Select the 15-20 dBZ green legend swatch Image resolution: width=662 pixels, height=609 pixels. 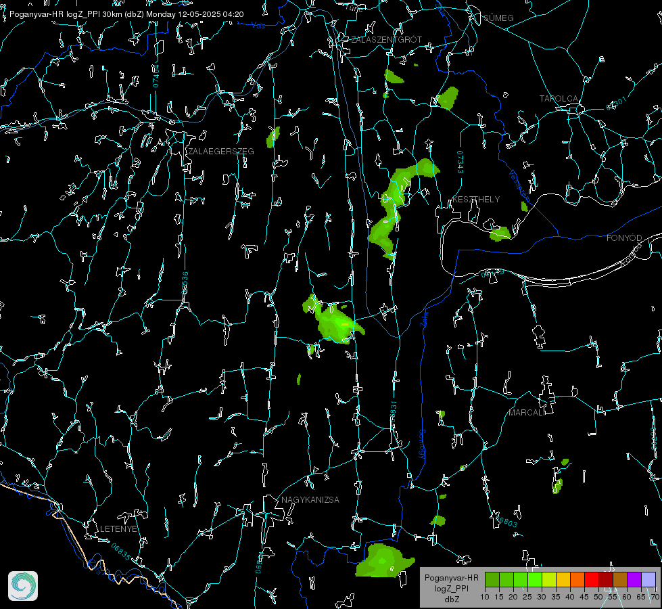tap(506, 579)
